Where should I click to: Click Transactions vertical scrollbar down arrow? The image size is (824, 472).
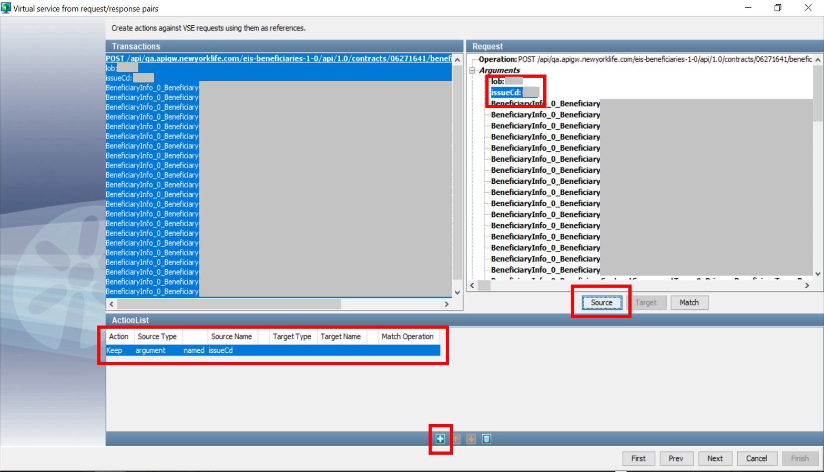(457, 292)
